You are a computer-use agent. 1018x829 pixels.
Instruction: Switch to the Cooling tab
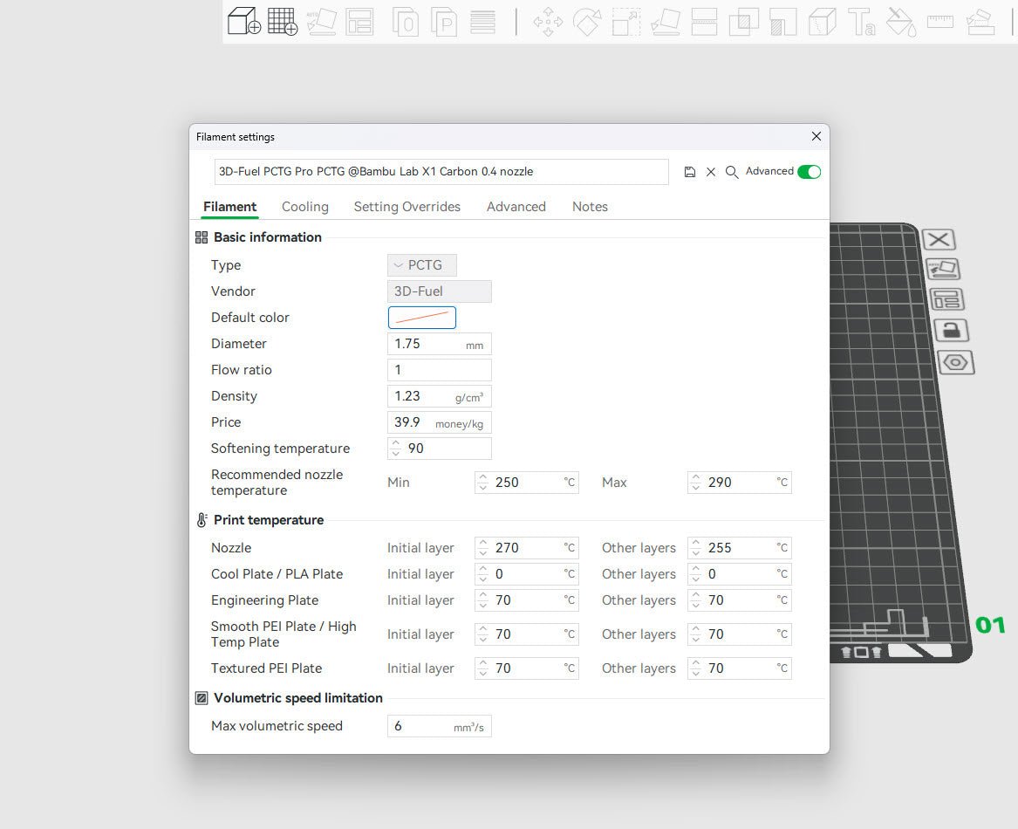tap(304, 207)
